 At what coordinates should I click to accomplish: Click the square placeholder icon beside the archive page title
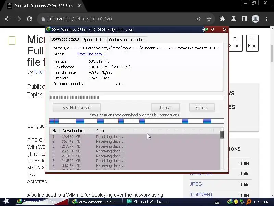pyautogui.click(x=12, y=41)
